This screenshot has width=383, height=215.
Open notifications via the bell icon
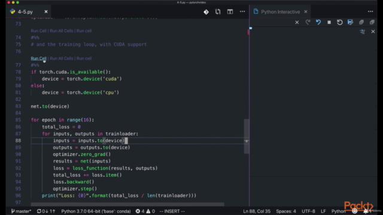point(366,211)
